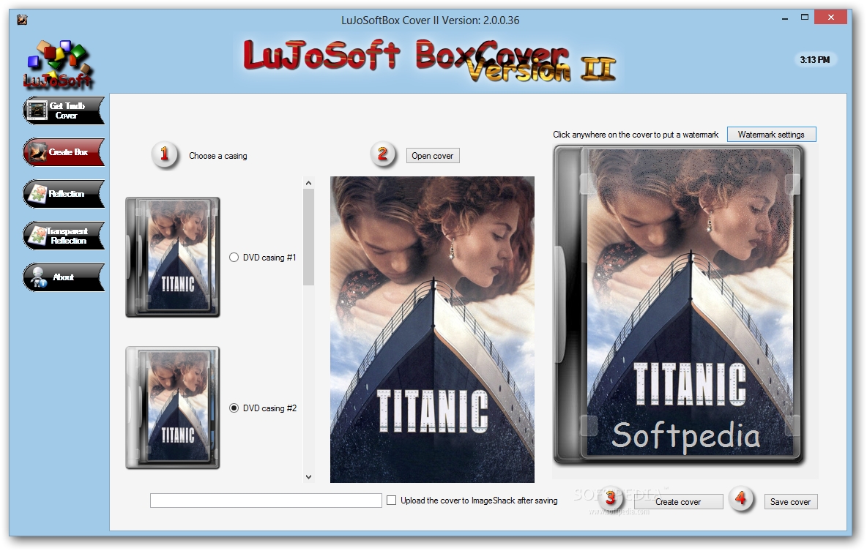Select DVD casing #2 radio button
Viewport: 867px width, 551px height.
[x=234, y=408]
